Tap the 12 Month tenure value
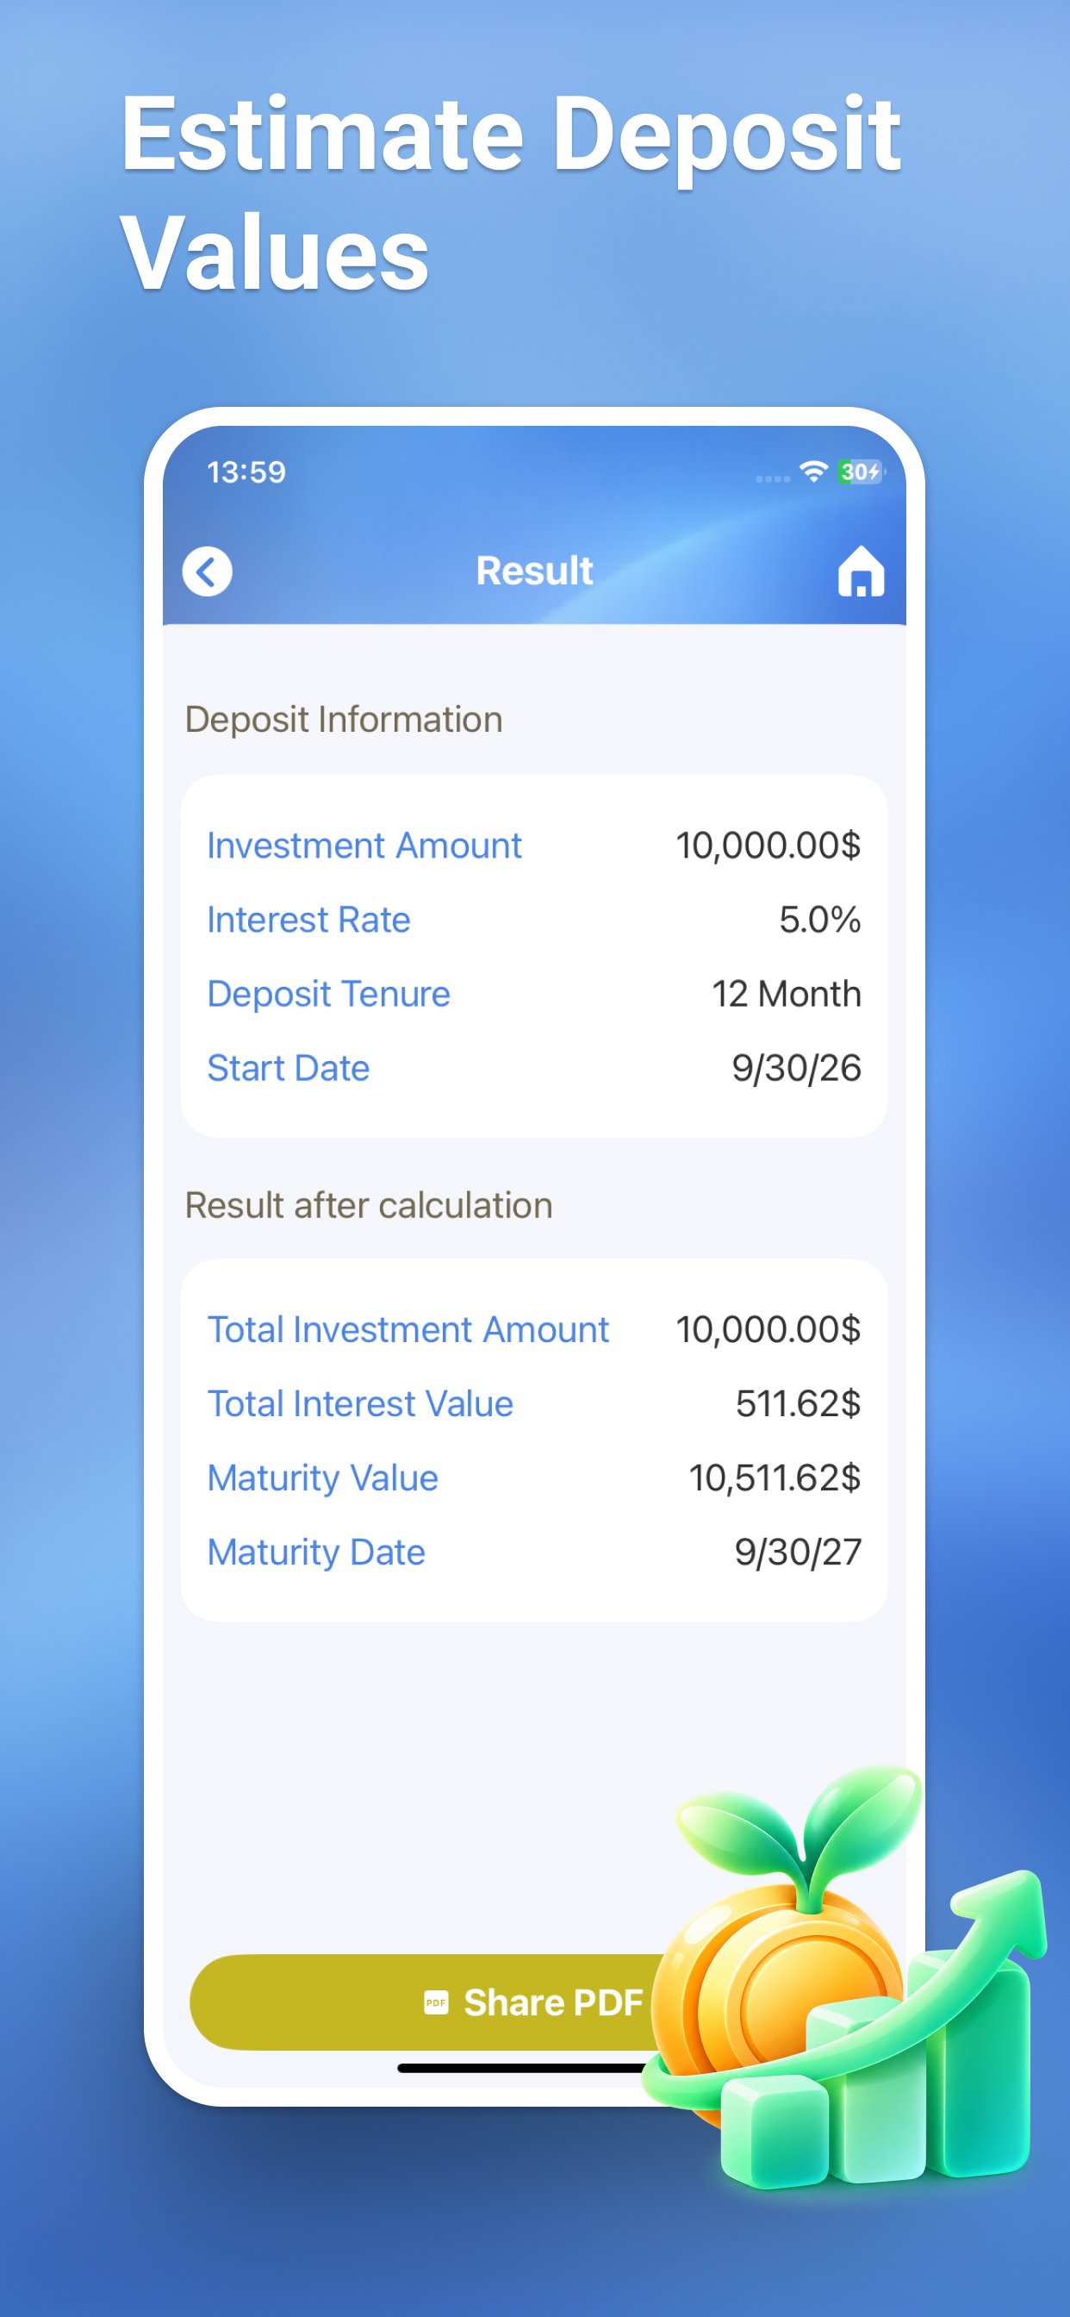Image resolution: width=1070 pixels, height=2317 pixels. pyautogui.click(x=786, y=994)
